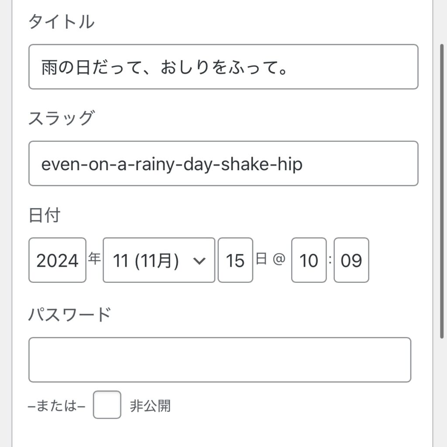Click the chevron arrow in month selector

point(199,261)
